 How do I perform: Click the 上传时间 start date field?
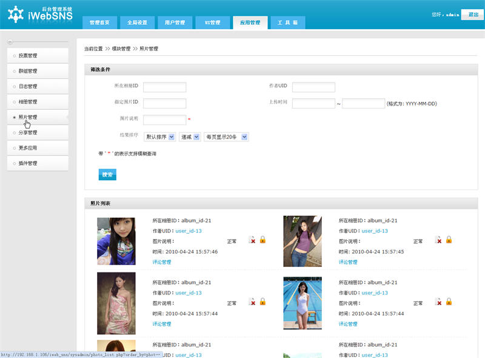(x=313, y=103)
